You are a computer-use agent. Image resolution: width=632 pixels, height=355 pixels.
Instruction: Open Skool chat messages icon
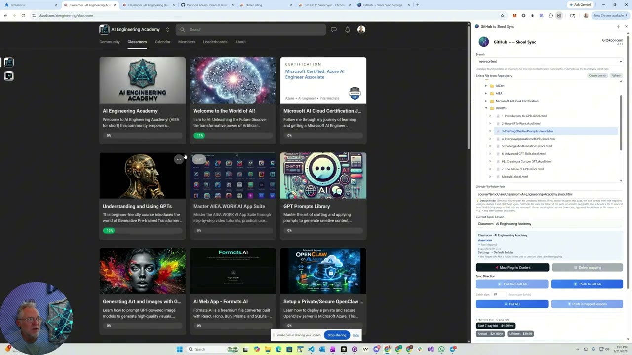(334, 29)
